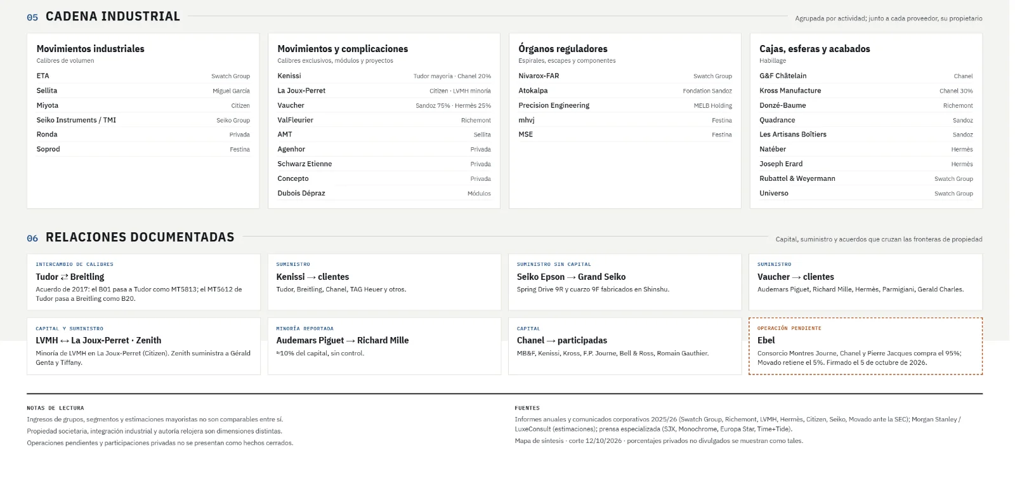Click the Agenhor entry
1015x483 pixels.
click(x=384, y=149)
